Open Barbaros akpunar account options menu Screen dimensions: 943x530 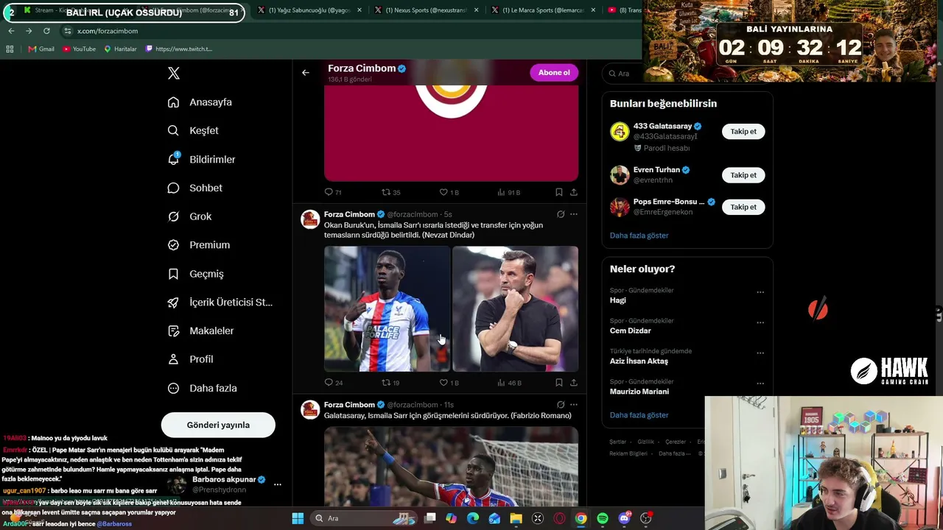pyautogui.click(x=278, y=484)
